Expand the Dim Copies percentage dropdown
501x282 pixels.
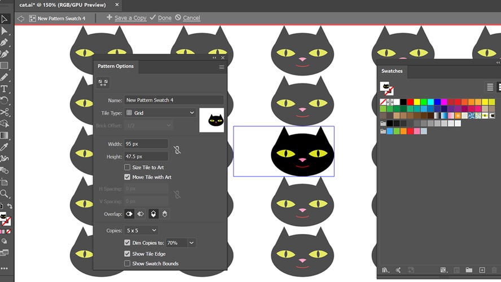pos(191,243)
